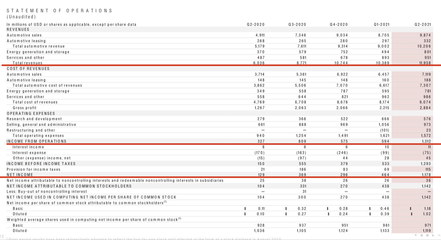Select Q2-2020 diluted EPS value 0.10
The width and height of the screenshot is (441, 240).
260,214
